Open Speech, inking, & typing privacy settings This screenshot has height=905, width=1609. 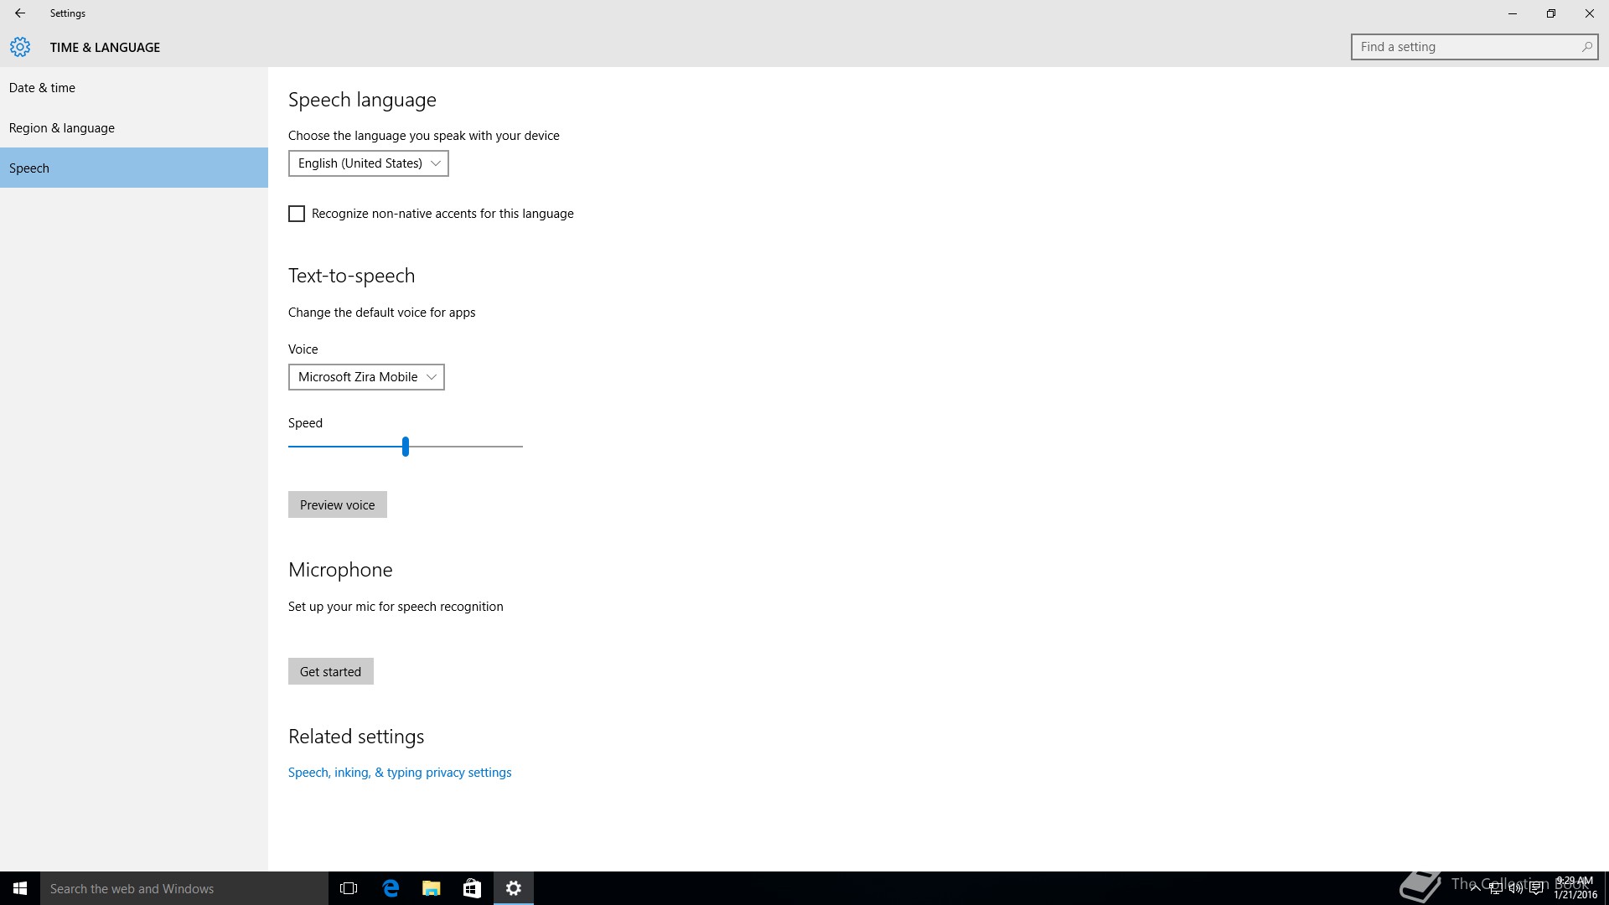400,773
